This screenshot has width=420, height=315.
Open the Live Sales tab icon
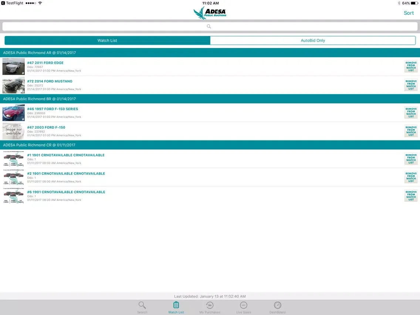[244, 305]
